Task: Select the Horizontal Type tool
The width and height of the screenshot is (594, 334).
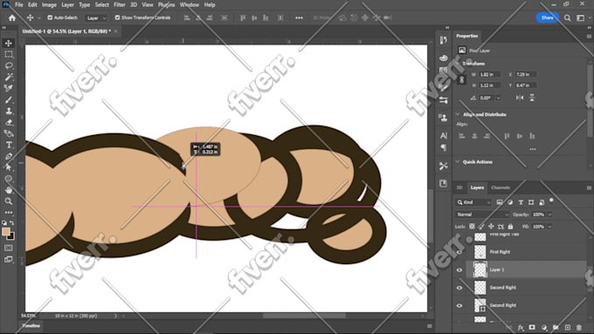Action: click(x=9, y=145)
